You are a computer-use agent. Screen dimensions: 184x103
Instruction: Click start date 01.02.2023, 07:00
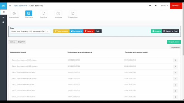click(74, 66)
